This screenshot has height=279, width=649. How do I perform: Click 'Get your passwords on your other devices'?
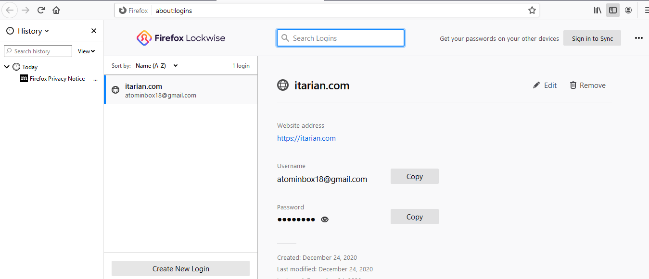499,38
